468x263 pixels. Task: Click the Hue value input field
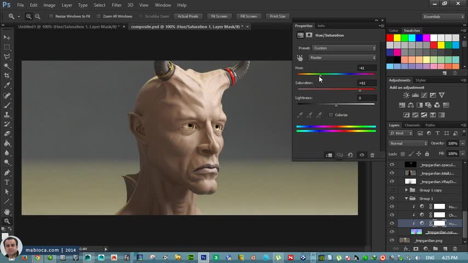(x=366, y=68)
